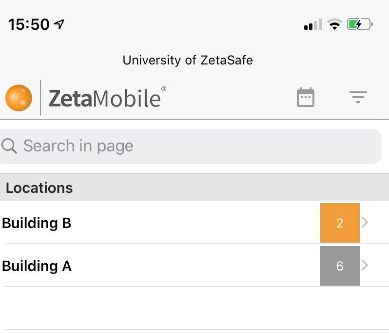Open the Building B location row
This screenshot has width=389, height=333.
pos(194,223)
